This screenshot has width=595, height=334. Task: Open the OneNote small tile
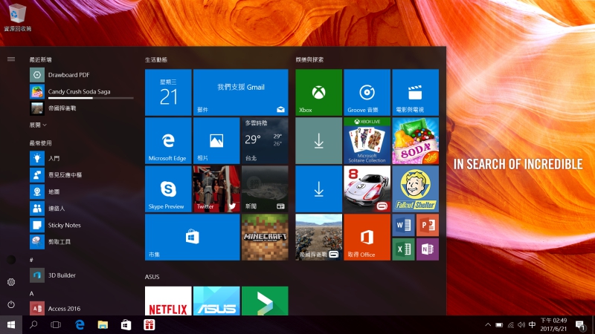[428, 249]
